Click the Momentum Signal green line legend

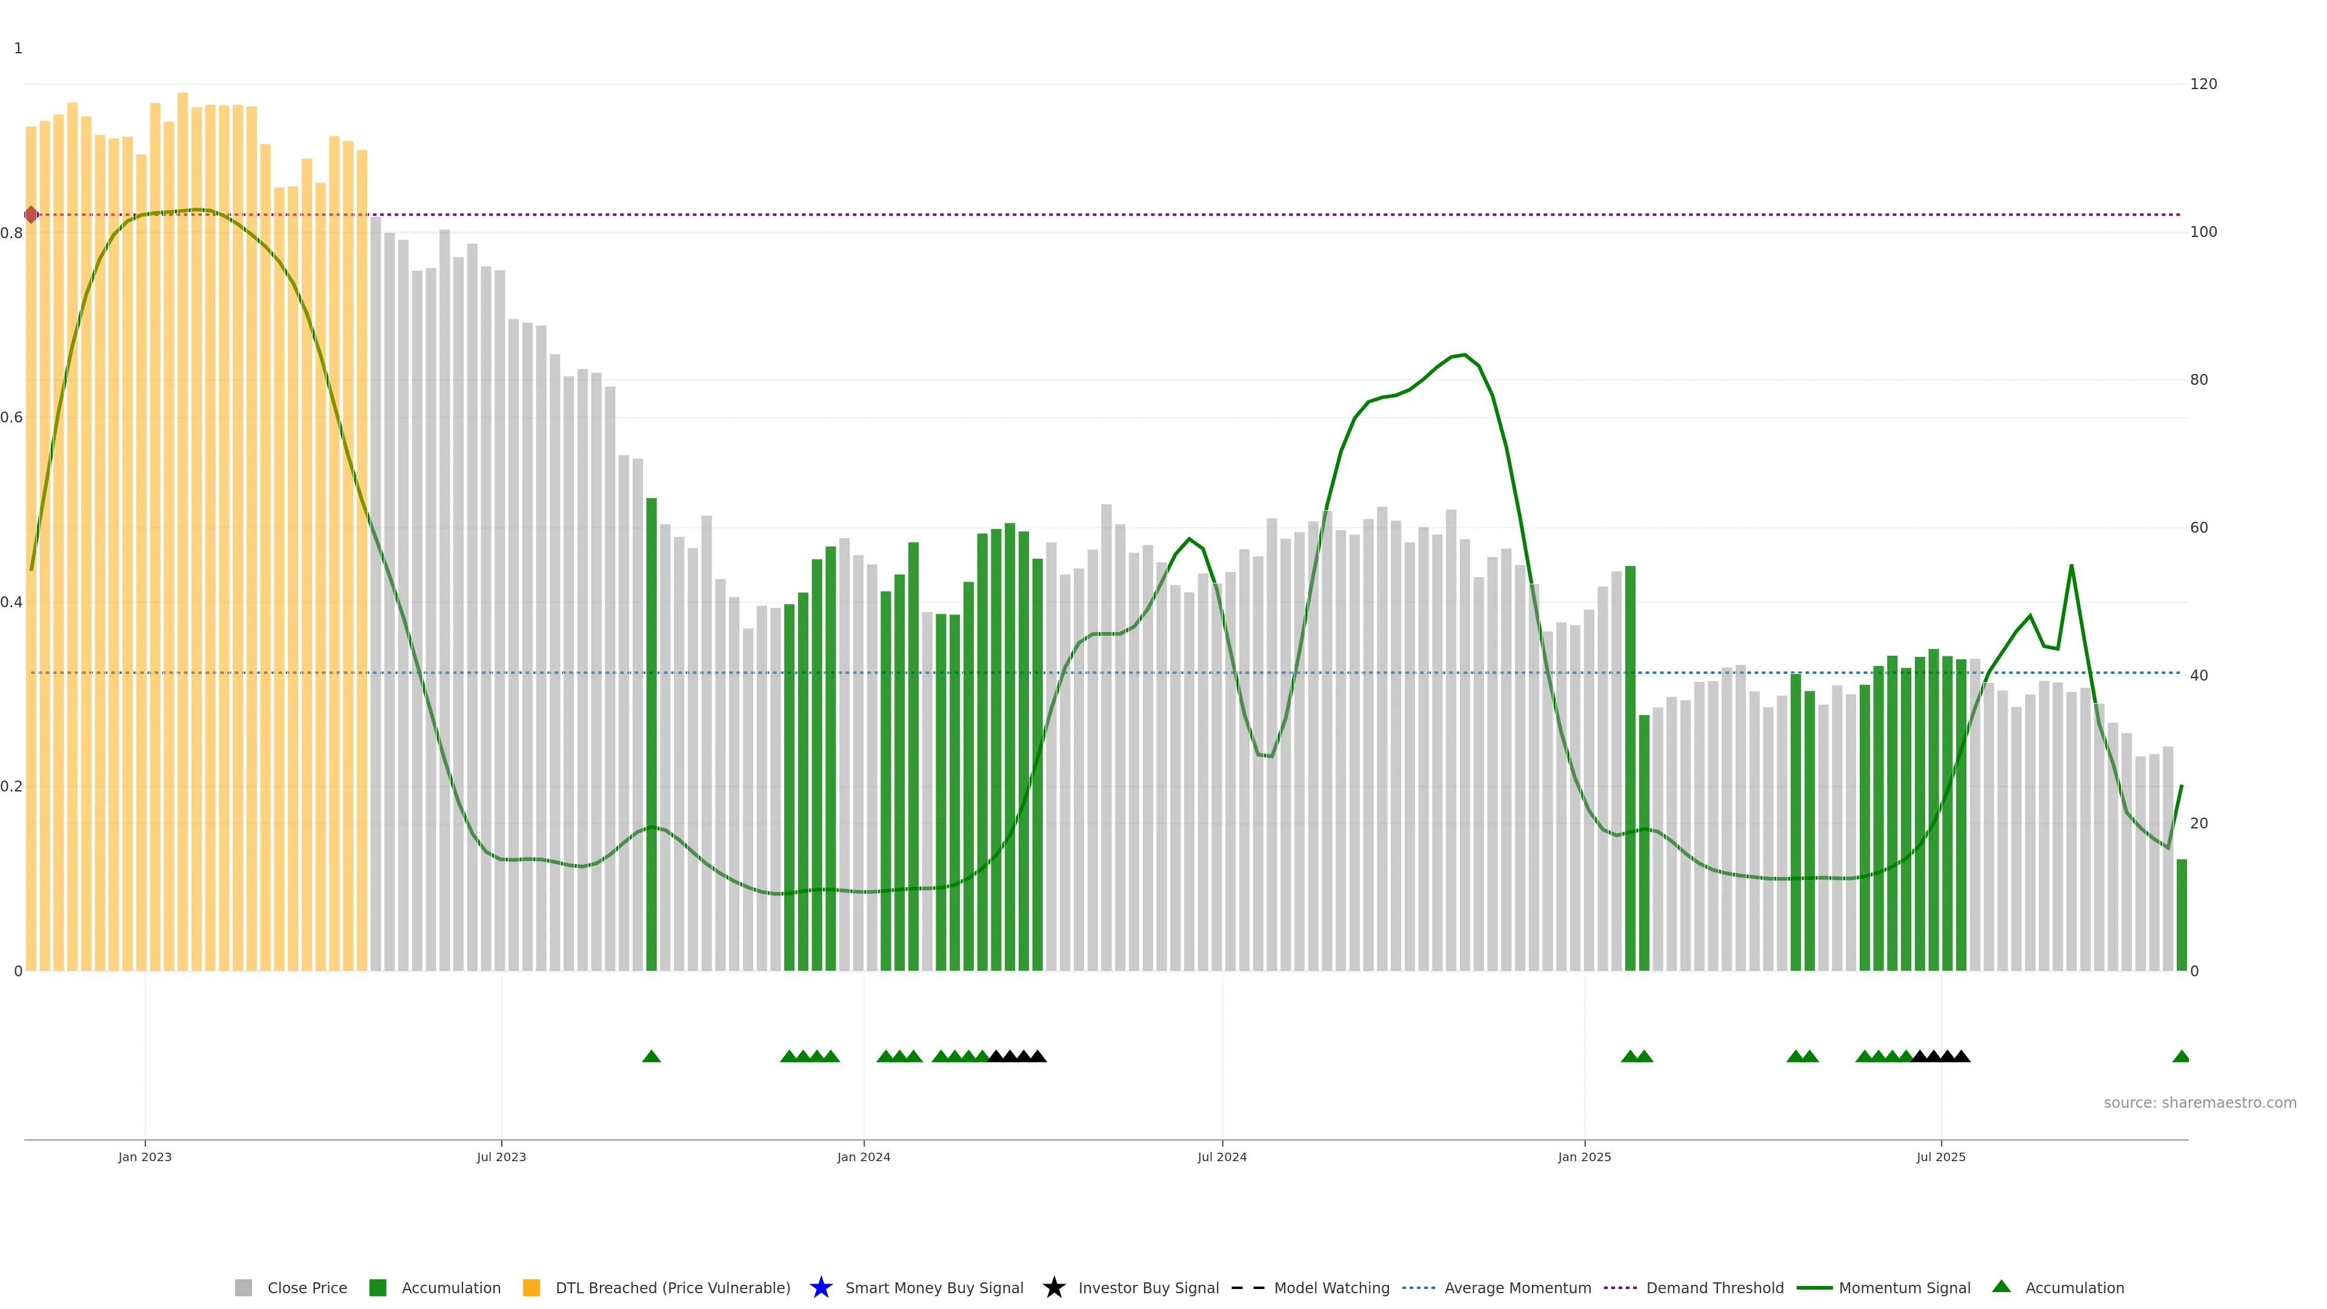(1814, 1287)
